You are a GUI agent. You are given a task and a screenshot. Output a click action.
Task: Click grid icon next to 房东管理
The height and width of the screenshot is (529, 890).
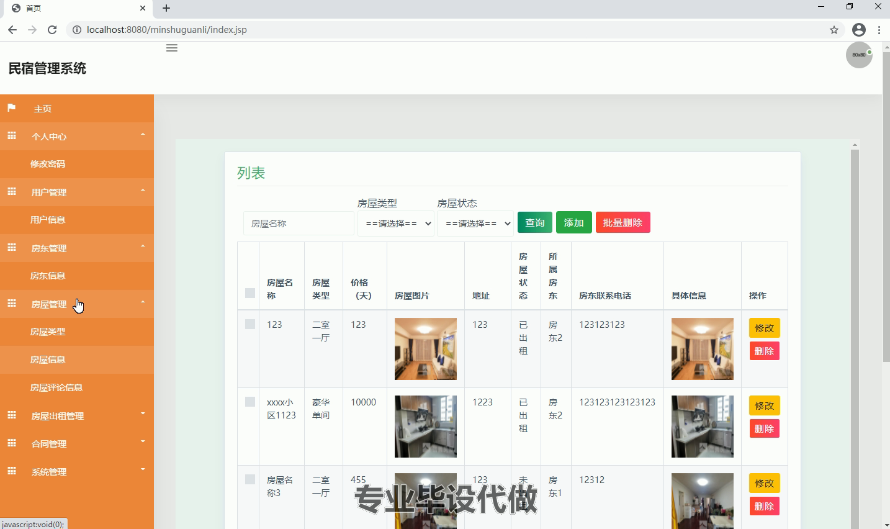[x=12, y=247]
